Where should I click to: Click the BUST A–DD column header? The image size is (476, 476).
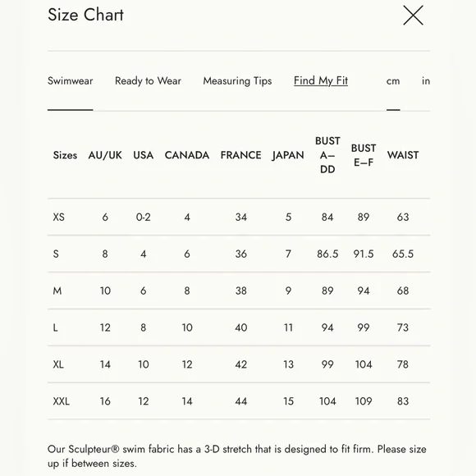point(327,155)
